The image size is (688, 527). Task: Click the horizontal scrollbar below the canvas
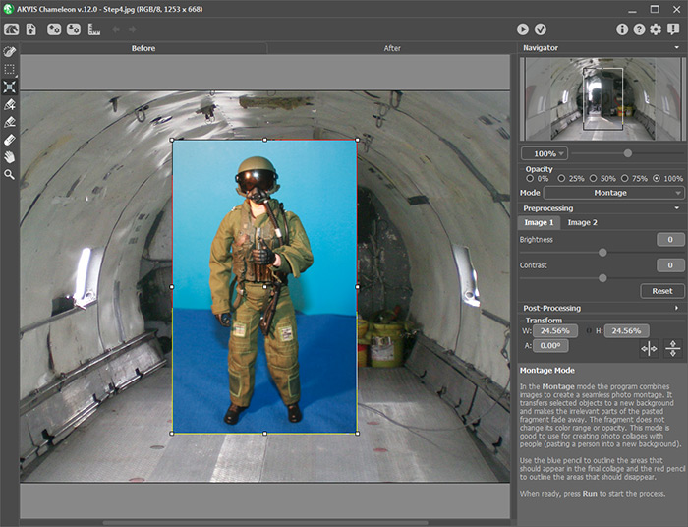[265, 523]
